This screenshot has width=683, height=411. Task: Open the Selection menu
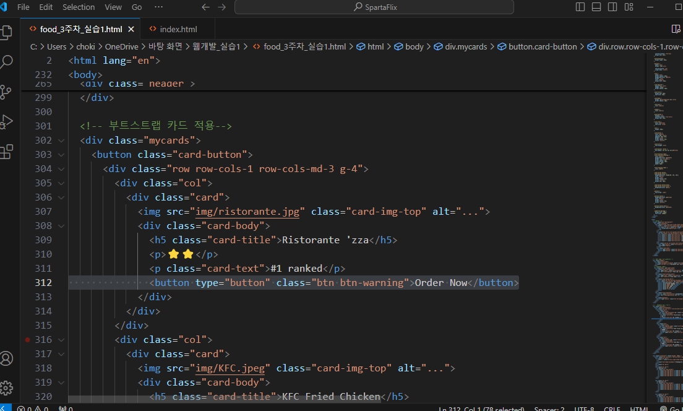79,7
